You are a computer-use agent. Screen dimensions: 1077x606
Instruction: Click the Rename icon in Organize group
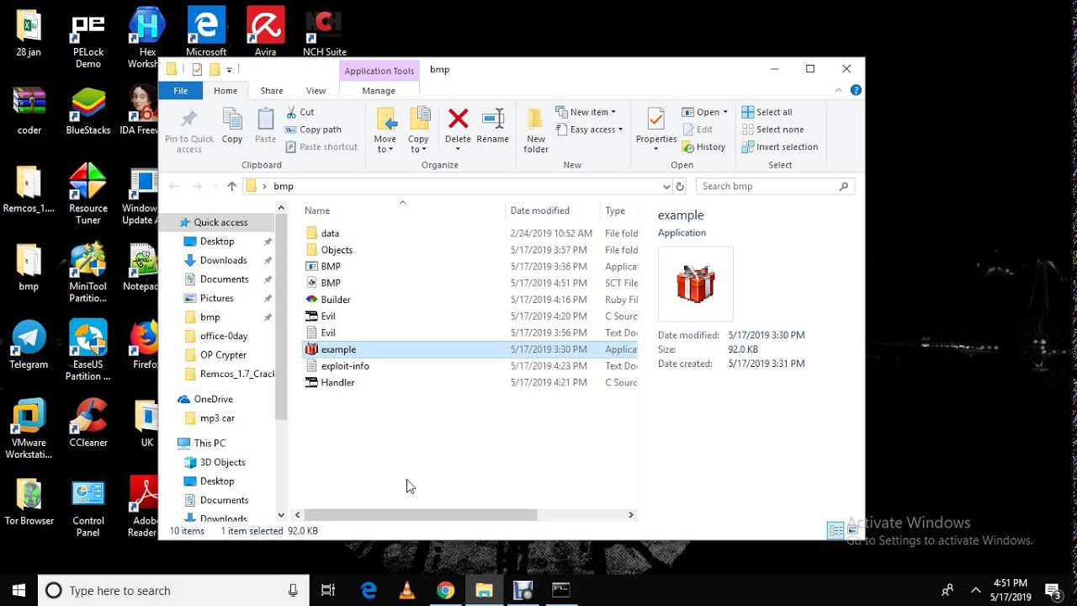[492, 126]
